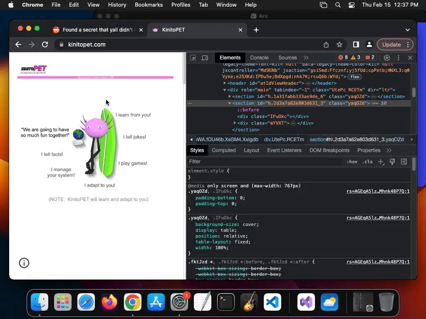
Task: Bookmark this page with the star icon
Action: pos(339,45)
